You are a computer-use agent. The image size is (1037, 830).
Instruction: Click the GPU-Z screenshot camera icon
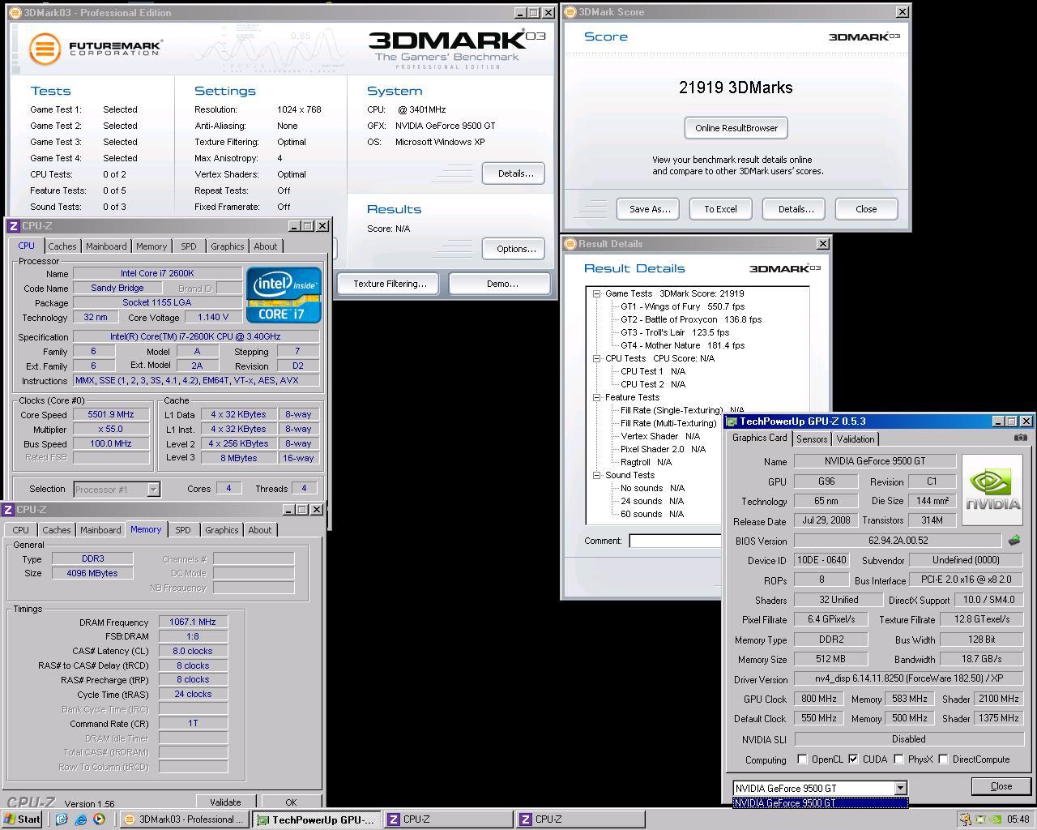point(1020,438)
